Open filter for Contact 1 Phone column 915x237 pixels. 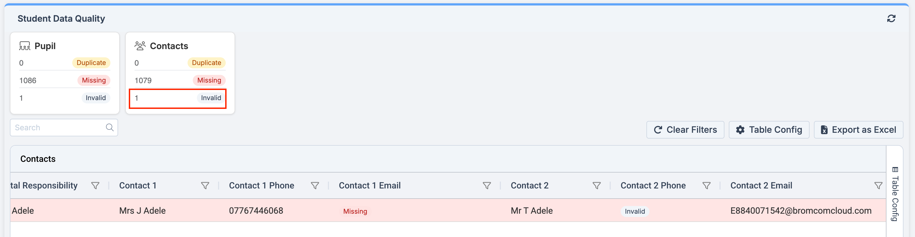pyautogui.click(x=315, y=185)
